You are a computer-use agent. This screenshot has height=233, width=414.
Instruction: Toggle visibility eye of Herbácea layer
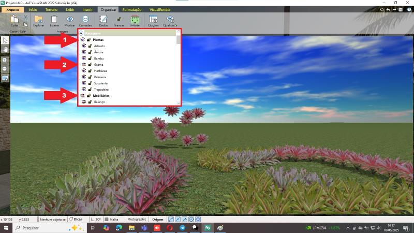pos(84,70)
